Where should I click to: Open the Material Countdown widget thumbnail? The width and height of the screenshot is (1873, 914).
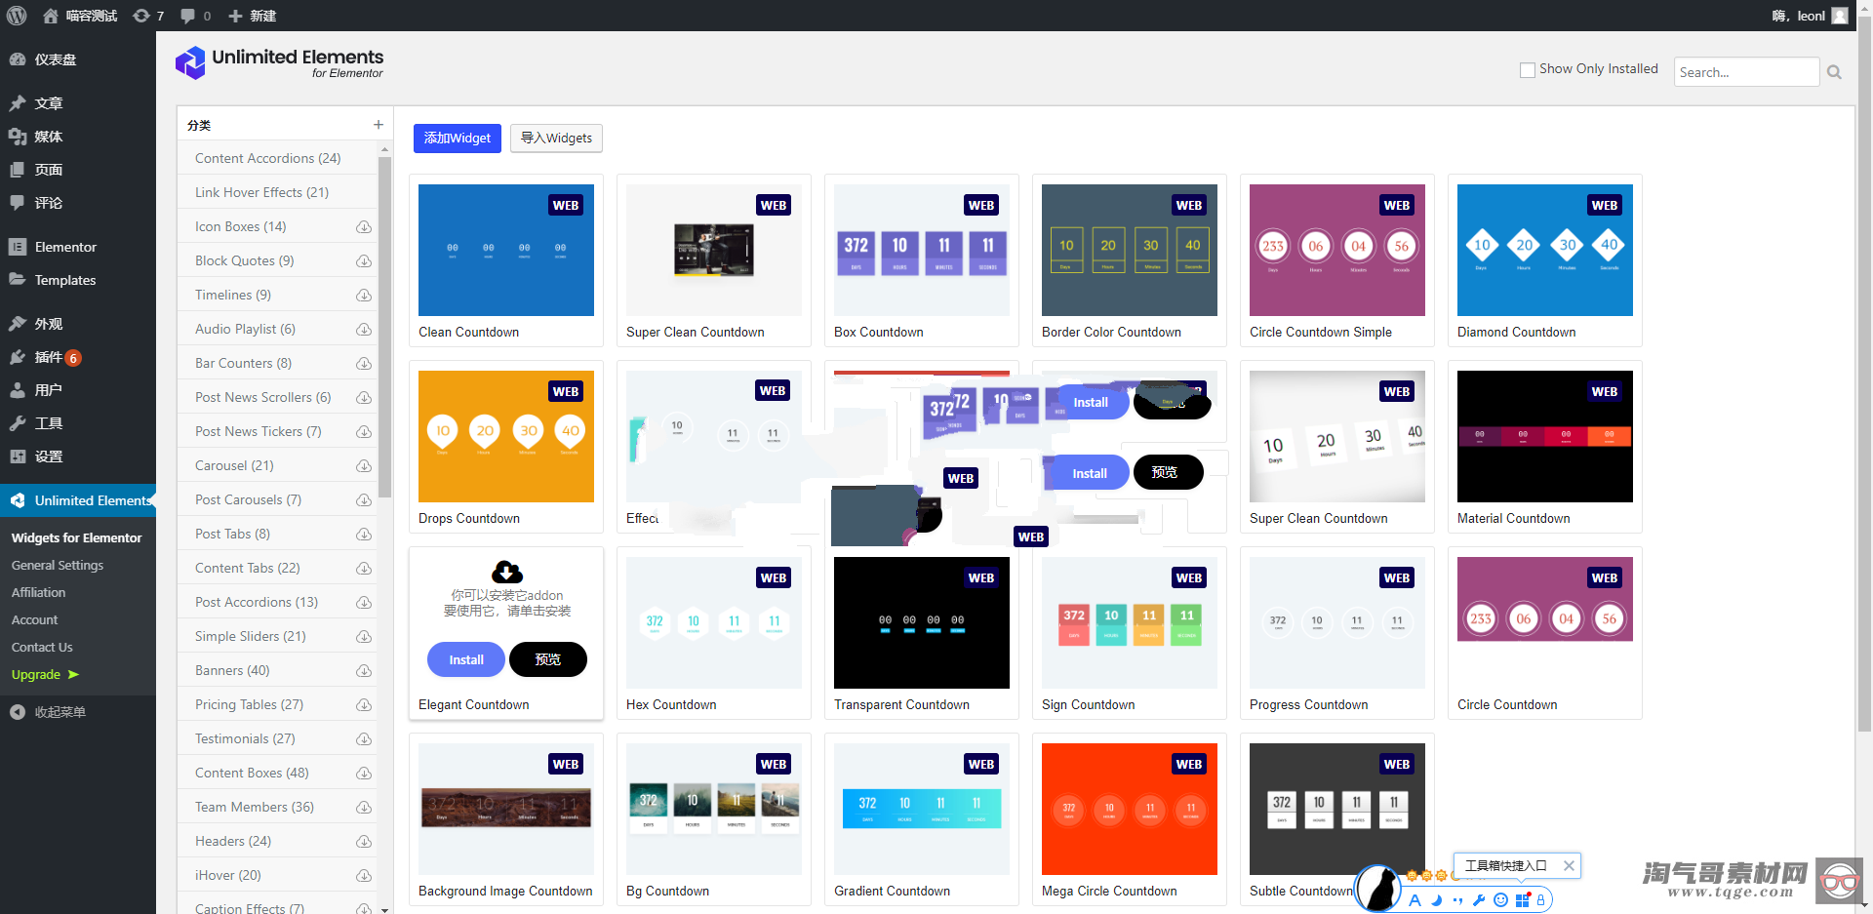coord(1545,436)
